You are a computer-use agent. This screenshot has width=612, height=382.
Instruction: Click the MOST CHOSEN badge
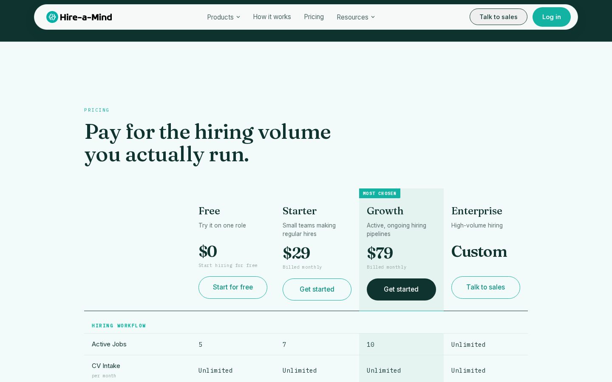coord(380,194)
